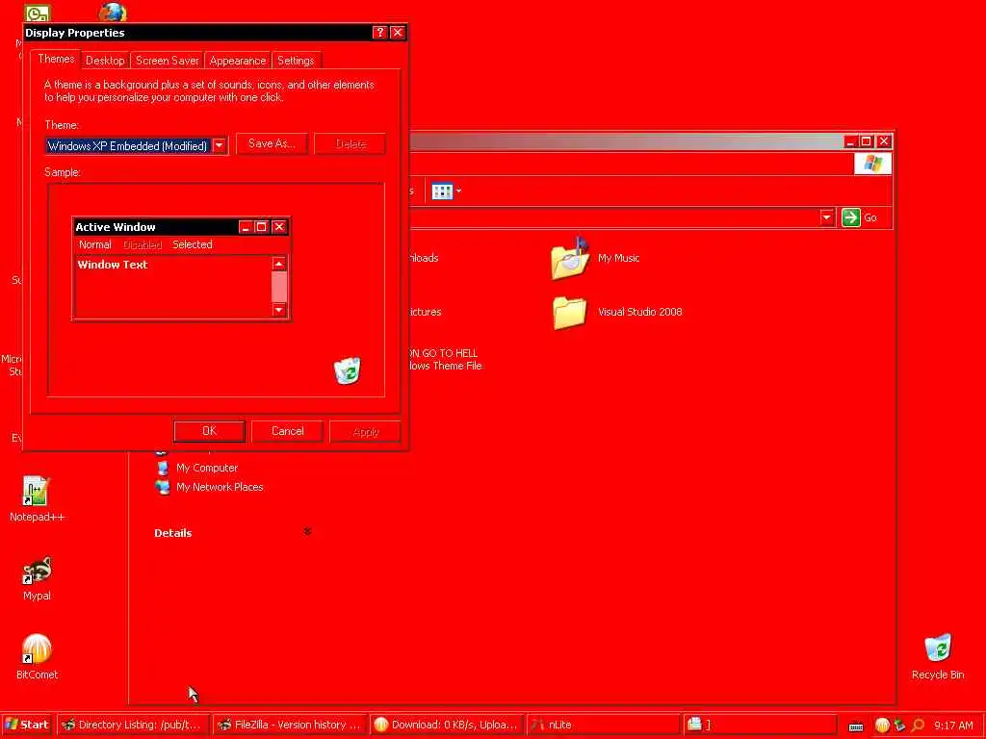Open the My Music folder icon
The width and height of the screenshot is (986, 739).
pos(571,258)
